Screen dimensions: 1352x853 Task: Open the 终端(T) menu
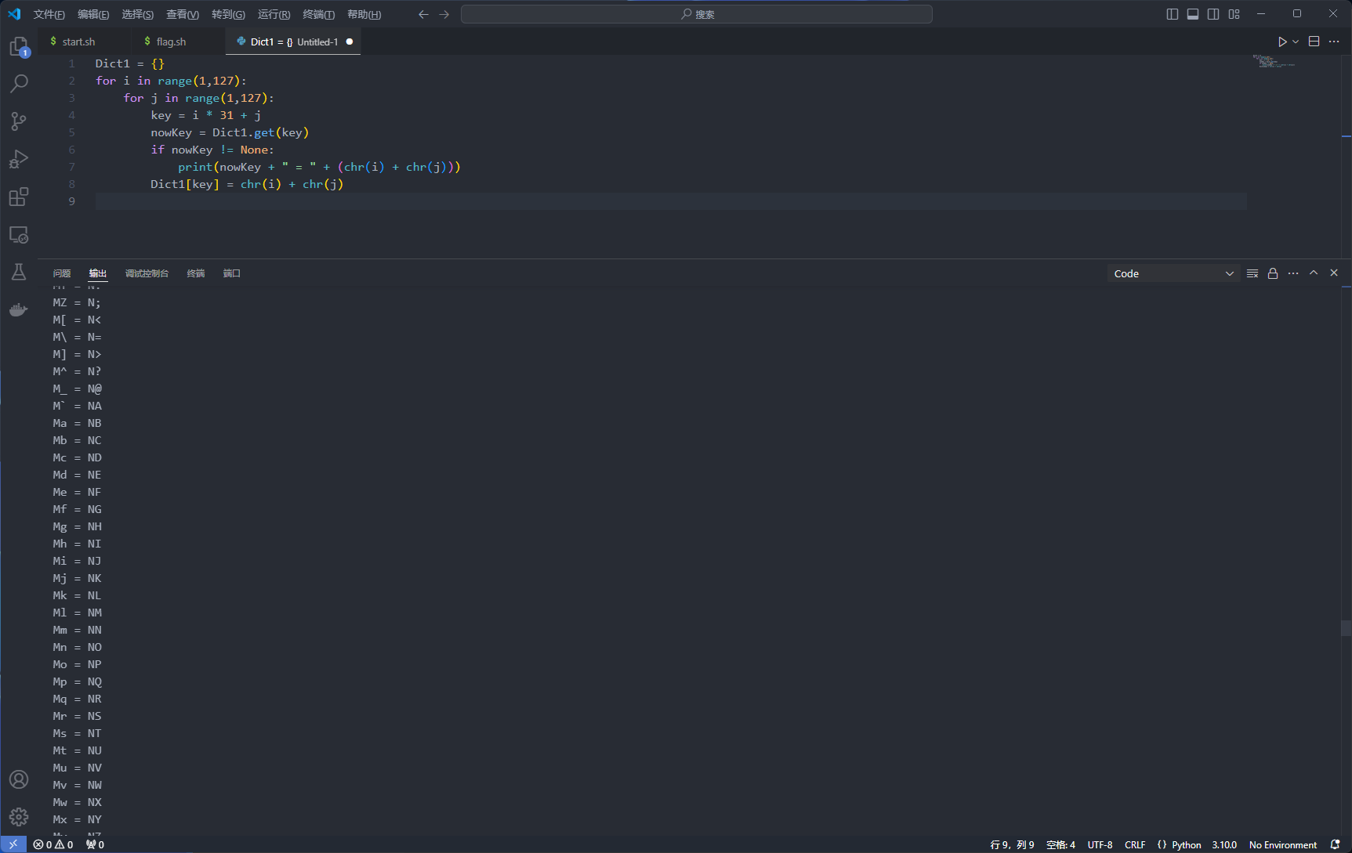click(x=318, y=14)
